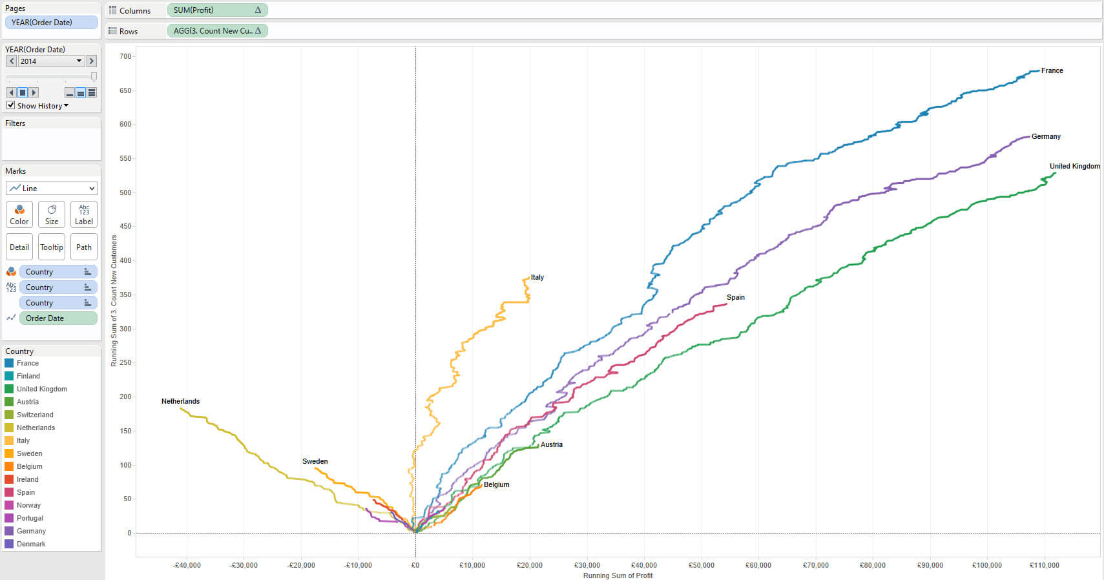Advance to the next year page with the right arrow
The width and height of the screenshot is (1104, 580).
[x=92, y=61]
